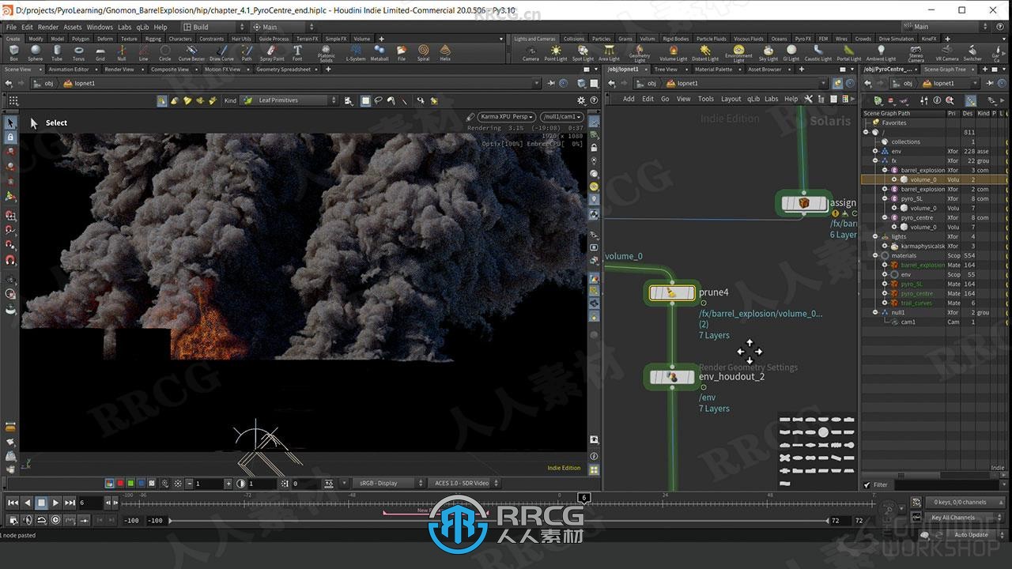Switch to the Material Palette tab
This screenshot has width=1012, height=569.
click(713, 70)
